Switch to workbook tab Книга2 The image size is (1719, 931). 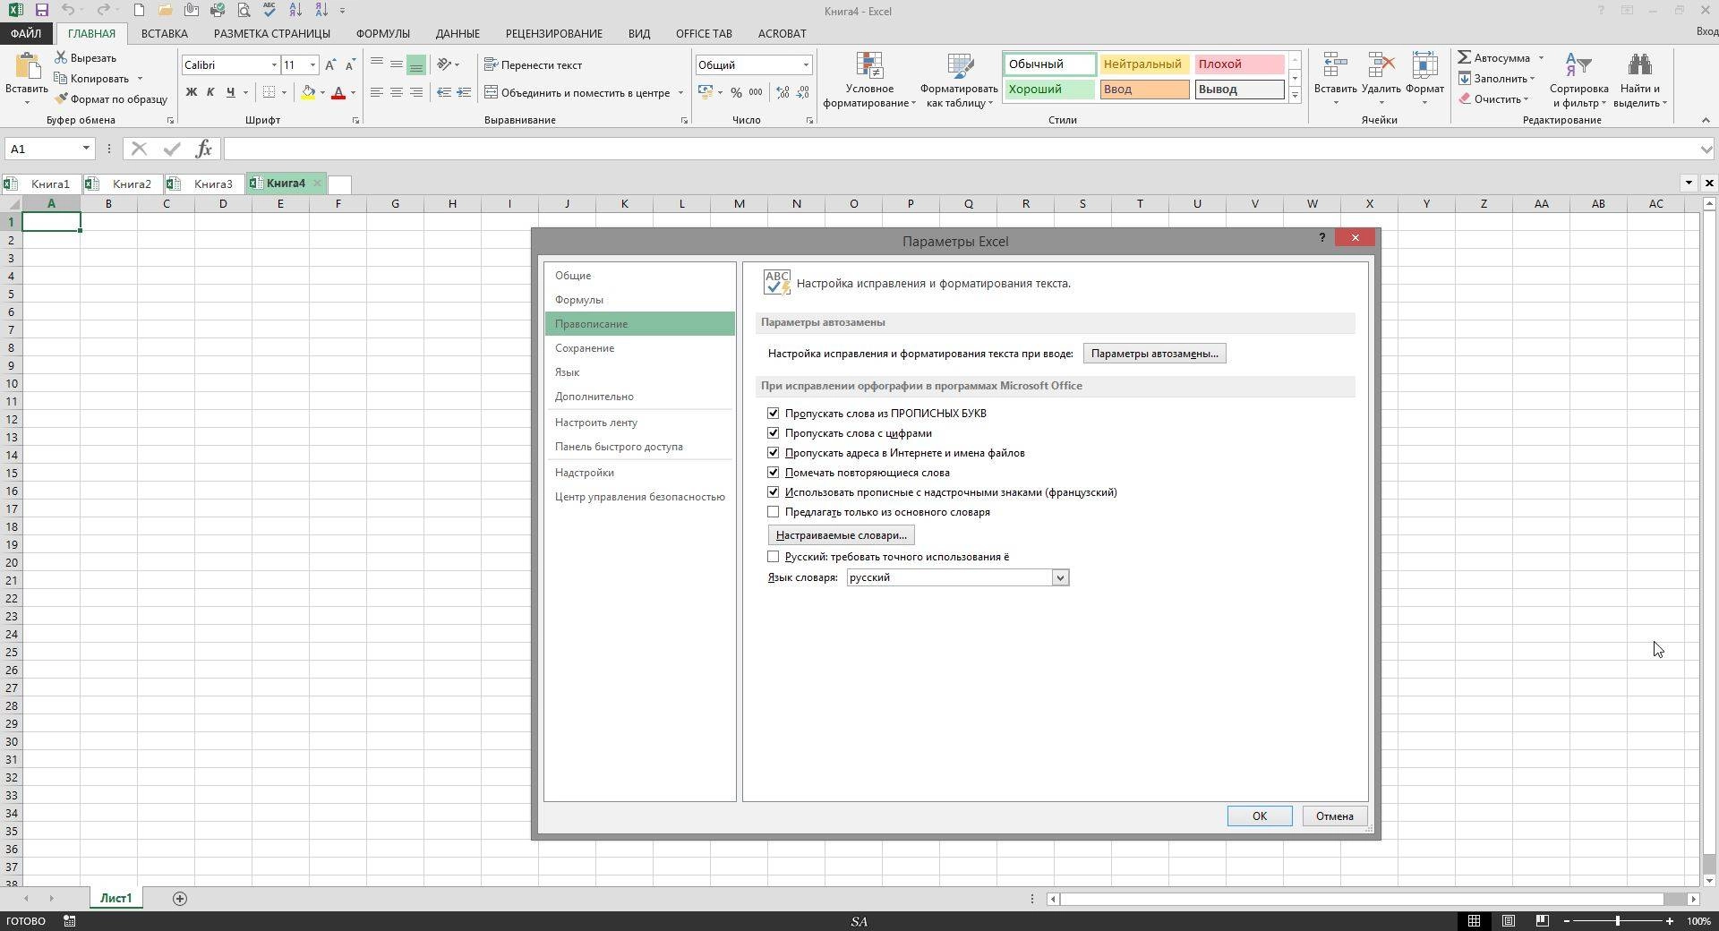[x=124, y=184]
